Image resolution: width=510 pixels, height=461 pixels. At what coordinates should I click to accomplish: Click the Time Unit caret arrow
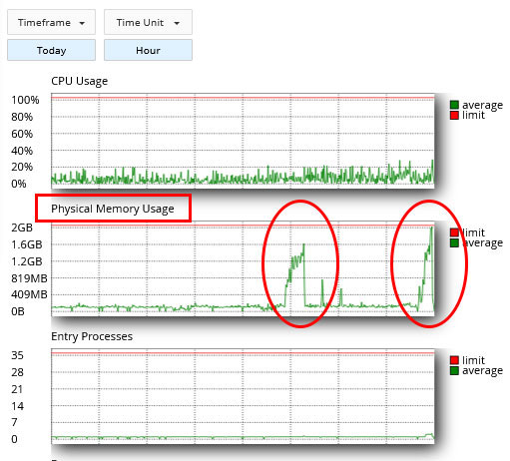click(x=177, y=23)
